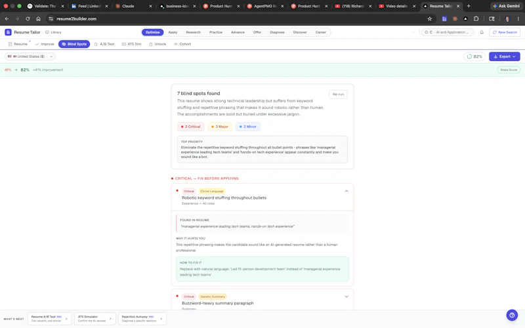This screenshot has width=525, height=328.
Task: Start a New Search
Action: click(x=505, y=32)
